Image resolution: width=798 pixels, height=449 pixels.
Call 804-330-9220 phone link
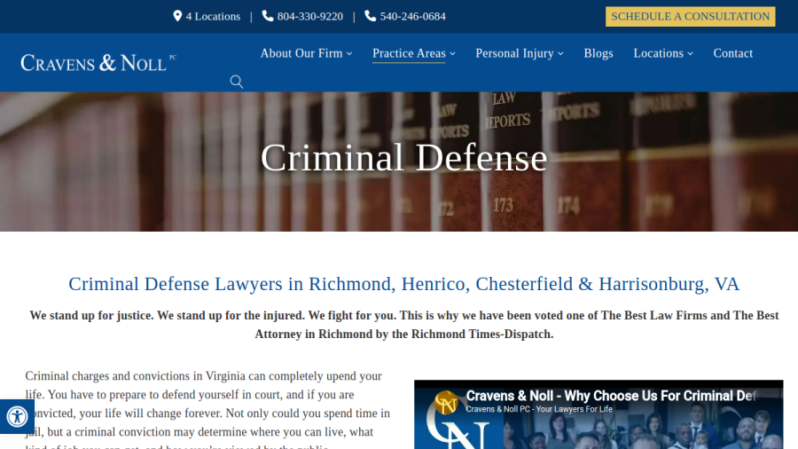click(x=310, y=16)
